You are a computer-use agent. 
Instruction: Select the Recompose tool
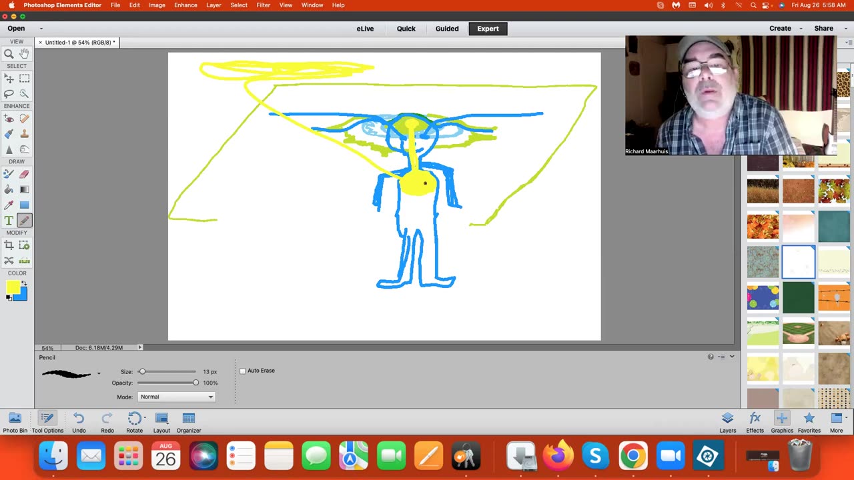click(25, 245)
